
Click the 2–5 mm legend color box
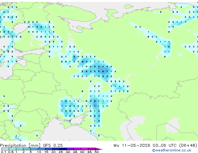[x=27, y=149]
